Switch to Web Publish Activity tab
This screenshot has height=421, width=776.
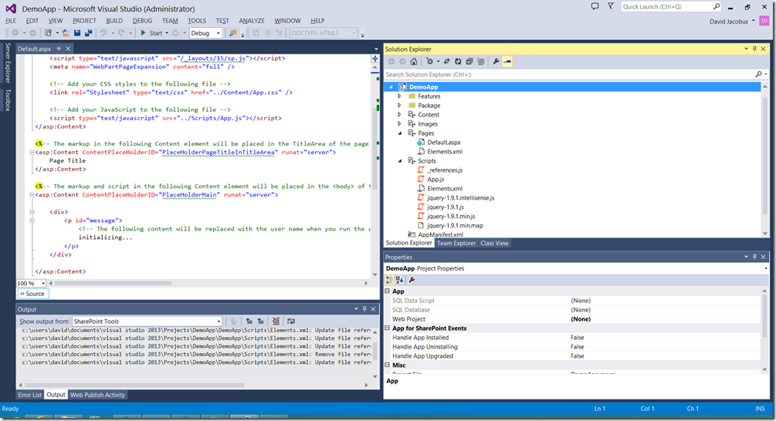pos(97,395)
